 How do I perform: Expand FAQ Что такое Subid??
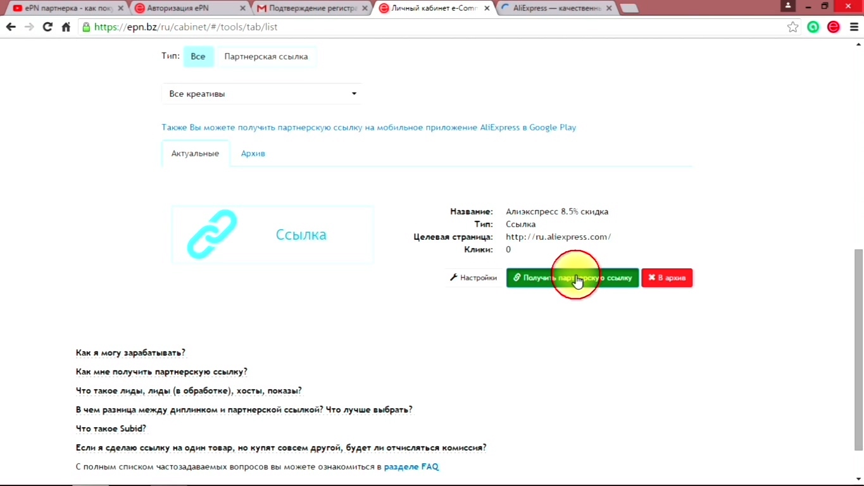[111, 428]
